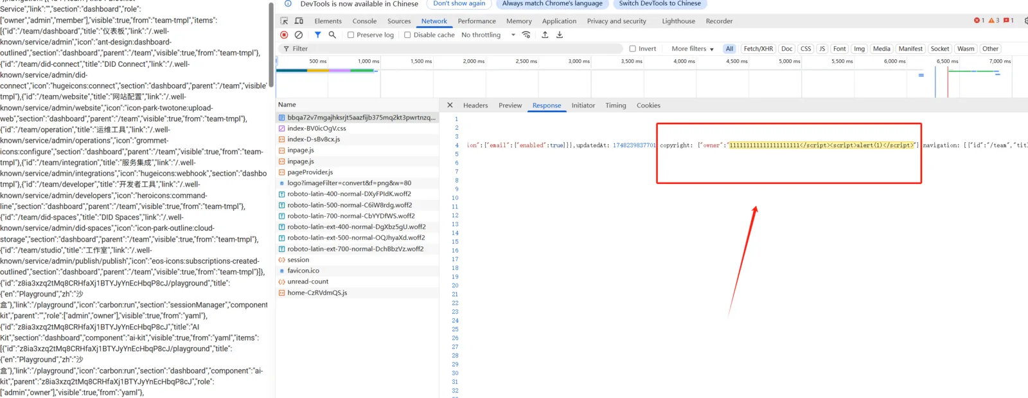This screenshot has width=1028, height=398.
Task: Filter by Doc requests
Action: point(786,49)
